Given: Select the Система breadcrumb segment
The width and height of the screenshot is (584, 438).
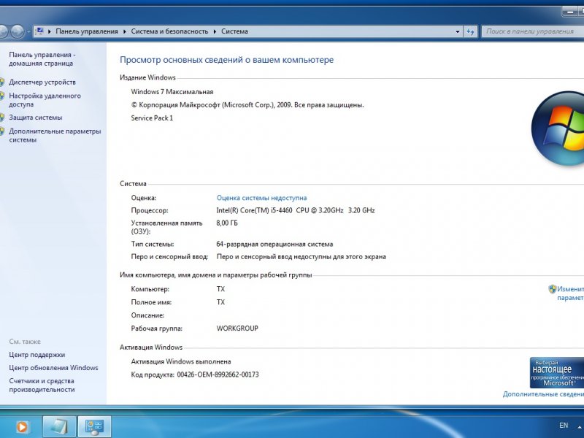Looking at the screenshot, I should pyautogui.click(x=234, y=31).
